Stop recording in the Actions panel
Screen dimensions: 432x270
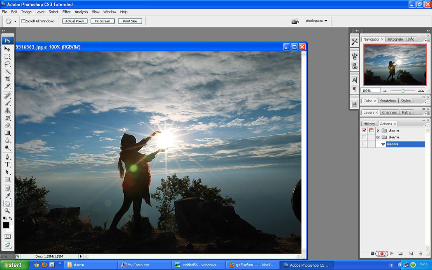coord(372,254)
